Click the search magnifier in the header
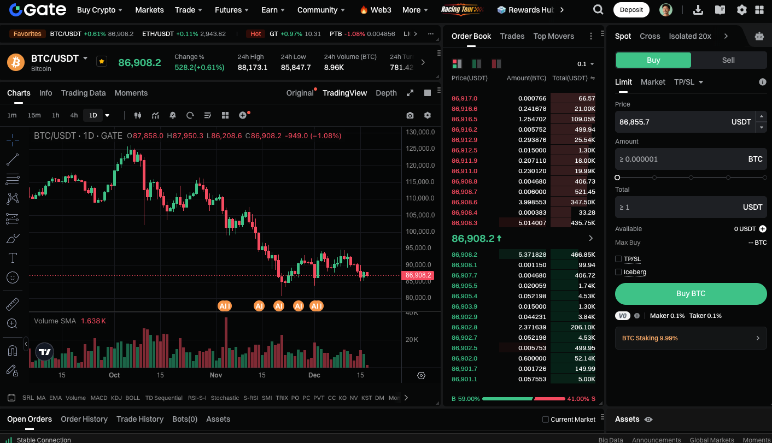 [599, 10]
